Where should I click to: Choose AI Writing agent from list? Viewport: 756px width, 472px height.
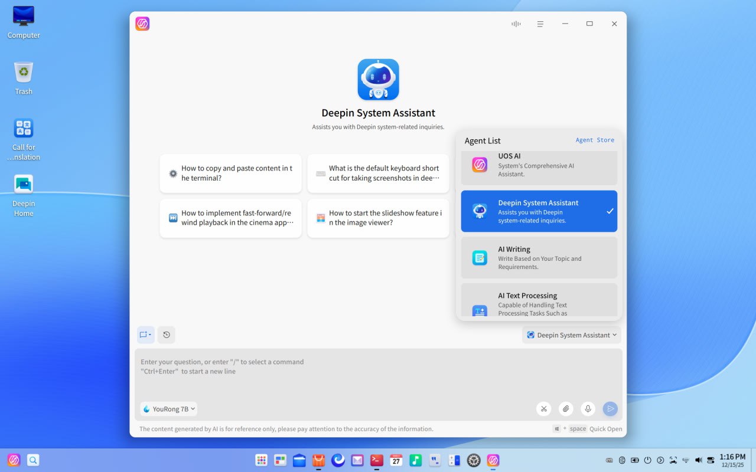[x=539, y=258]
